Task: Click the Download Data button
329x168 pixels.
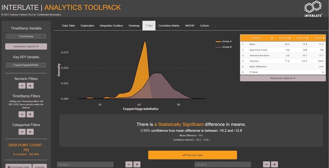Action: click(18, 167)
